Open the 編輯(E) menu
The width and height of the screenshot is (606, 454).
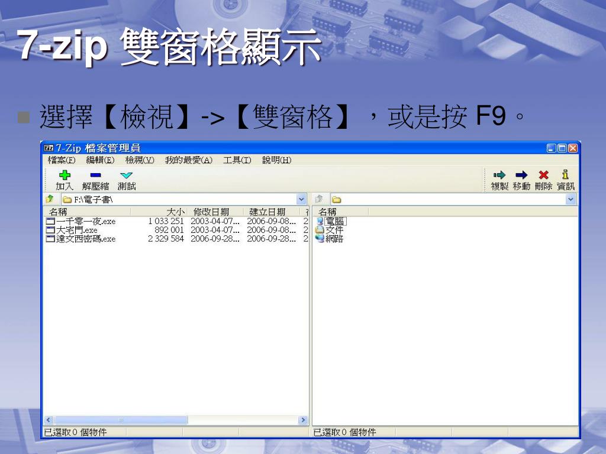pos(100,160)
